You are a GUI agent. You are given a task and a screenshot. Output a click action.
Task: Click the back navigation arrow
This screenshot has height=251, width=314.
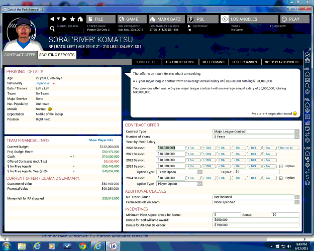pyautogui.click(x=52, y=19)
